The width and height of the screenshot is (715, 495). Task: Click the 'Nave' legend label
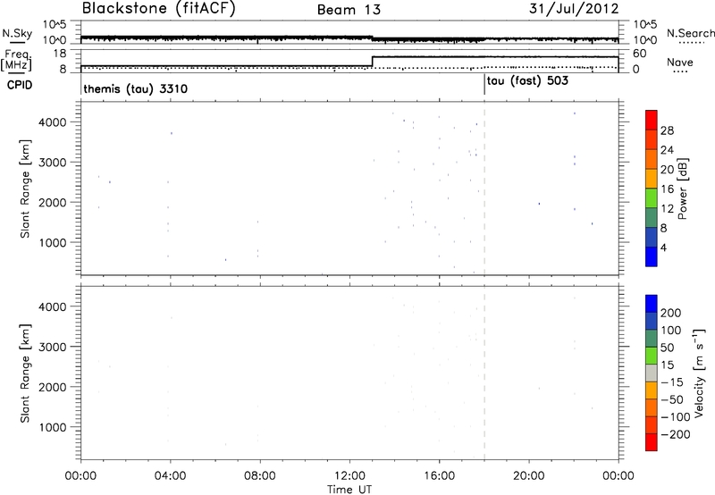[680, 62]
